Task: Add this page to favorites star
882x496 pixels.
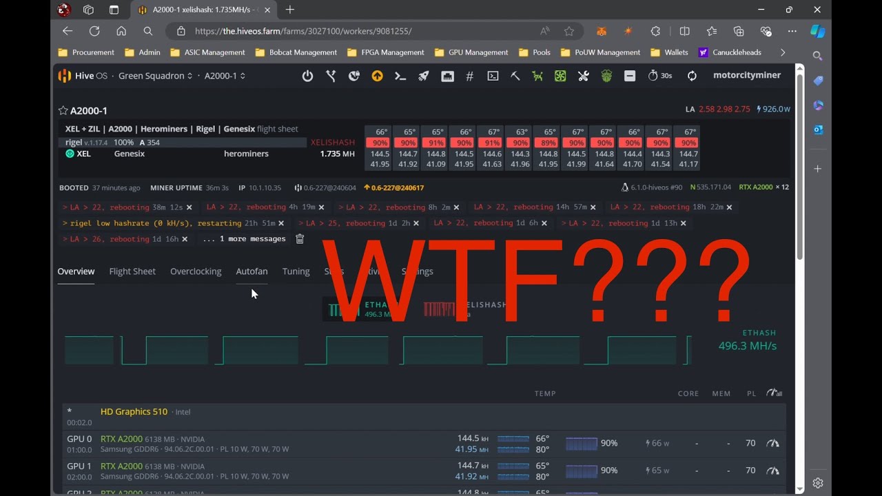Action: 568,31
